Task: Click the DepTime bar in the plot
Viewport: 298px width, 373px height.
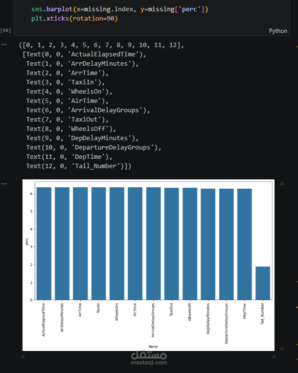Action: click(245, 244)
